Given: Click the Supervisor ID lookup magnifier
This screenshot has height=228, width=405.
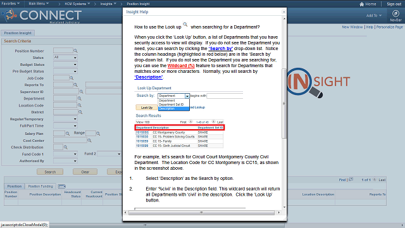Looking at the screenshot, I should [x=82, y=91].
